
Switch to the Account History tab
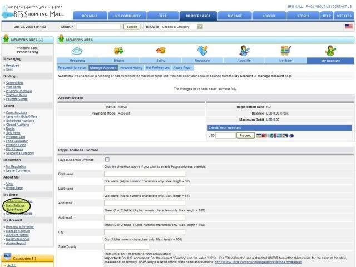[131, 68]
